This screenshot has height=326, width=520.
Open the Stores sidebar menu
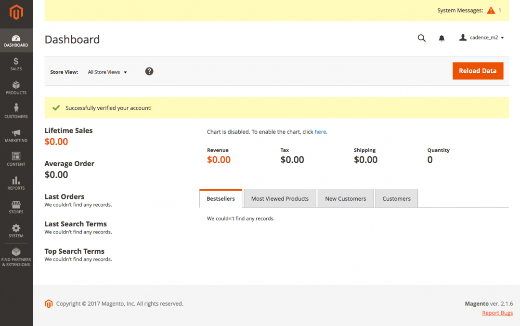(x=16, y=207)
